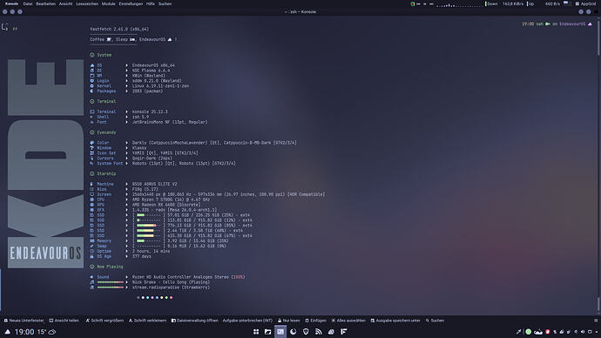Click the 'EndeavourOS x86_64' OS line
This screenshot has width=601, height=338.
click(153, 65)
